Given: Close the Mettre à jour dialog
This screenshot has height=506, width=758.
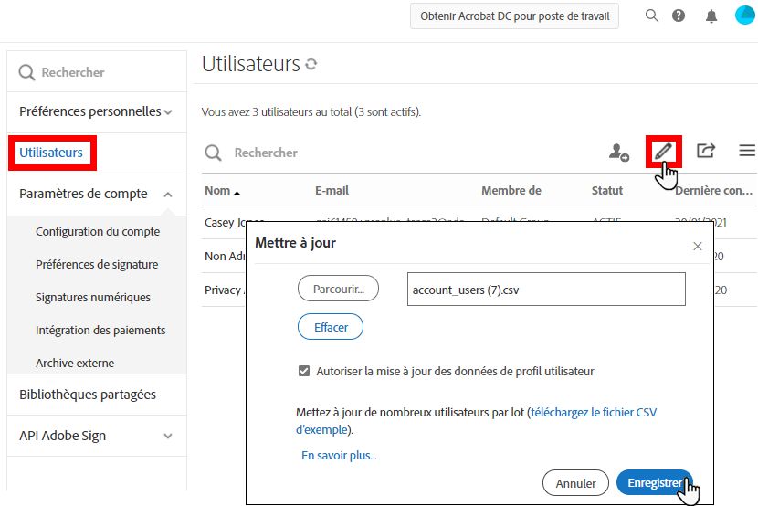Looking at the screenshot, I should [x=698, y=247].
